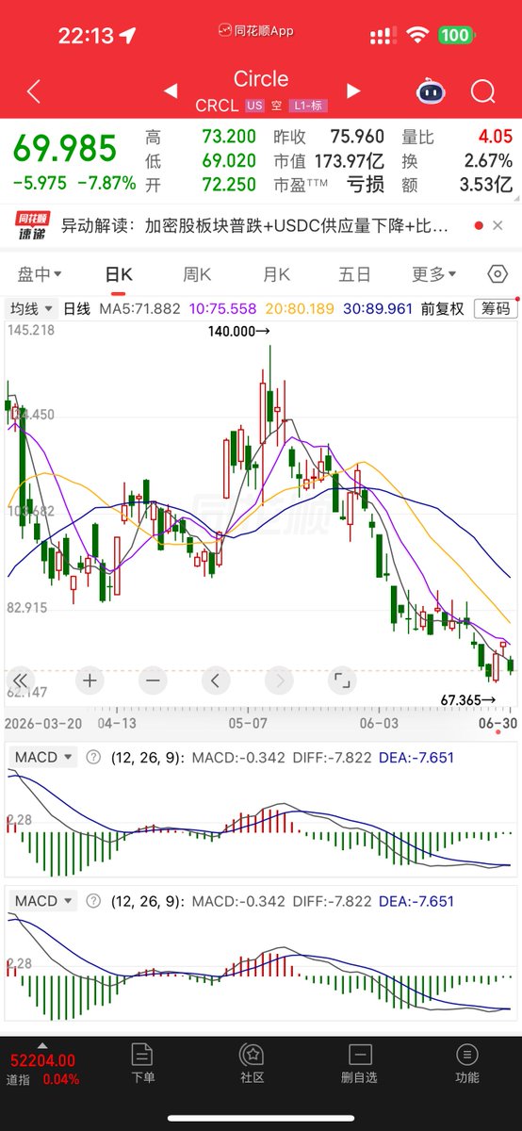
Task: Open 均线 indicator dropdown
Action: click(30, 308)
